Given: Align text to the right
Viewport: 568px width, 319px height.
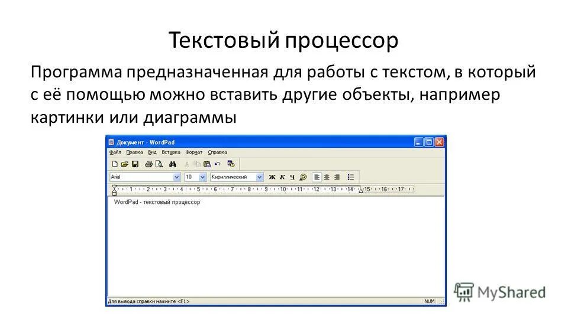Looking at the screenshot, I should coord(337,177).
